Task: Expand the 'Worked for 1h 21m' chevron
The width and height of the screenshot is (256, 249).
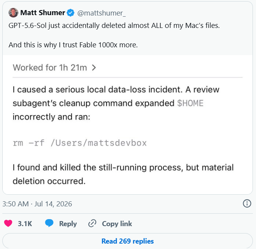Action: pos(94,67)
